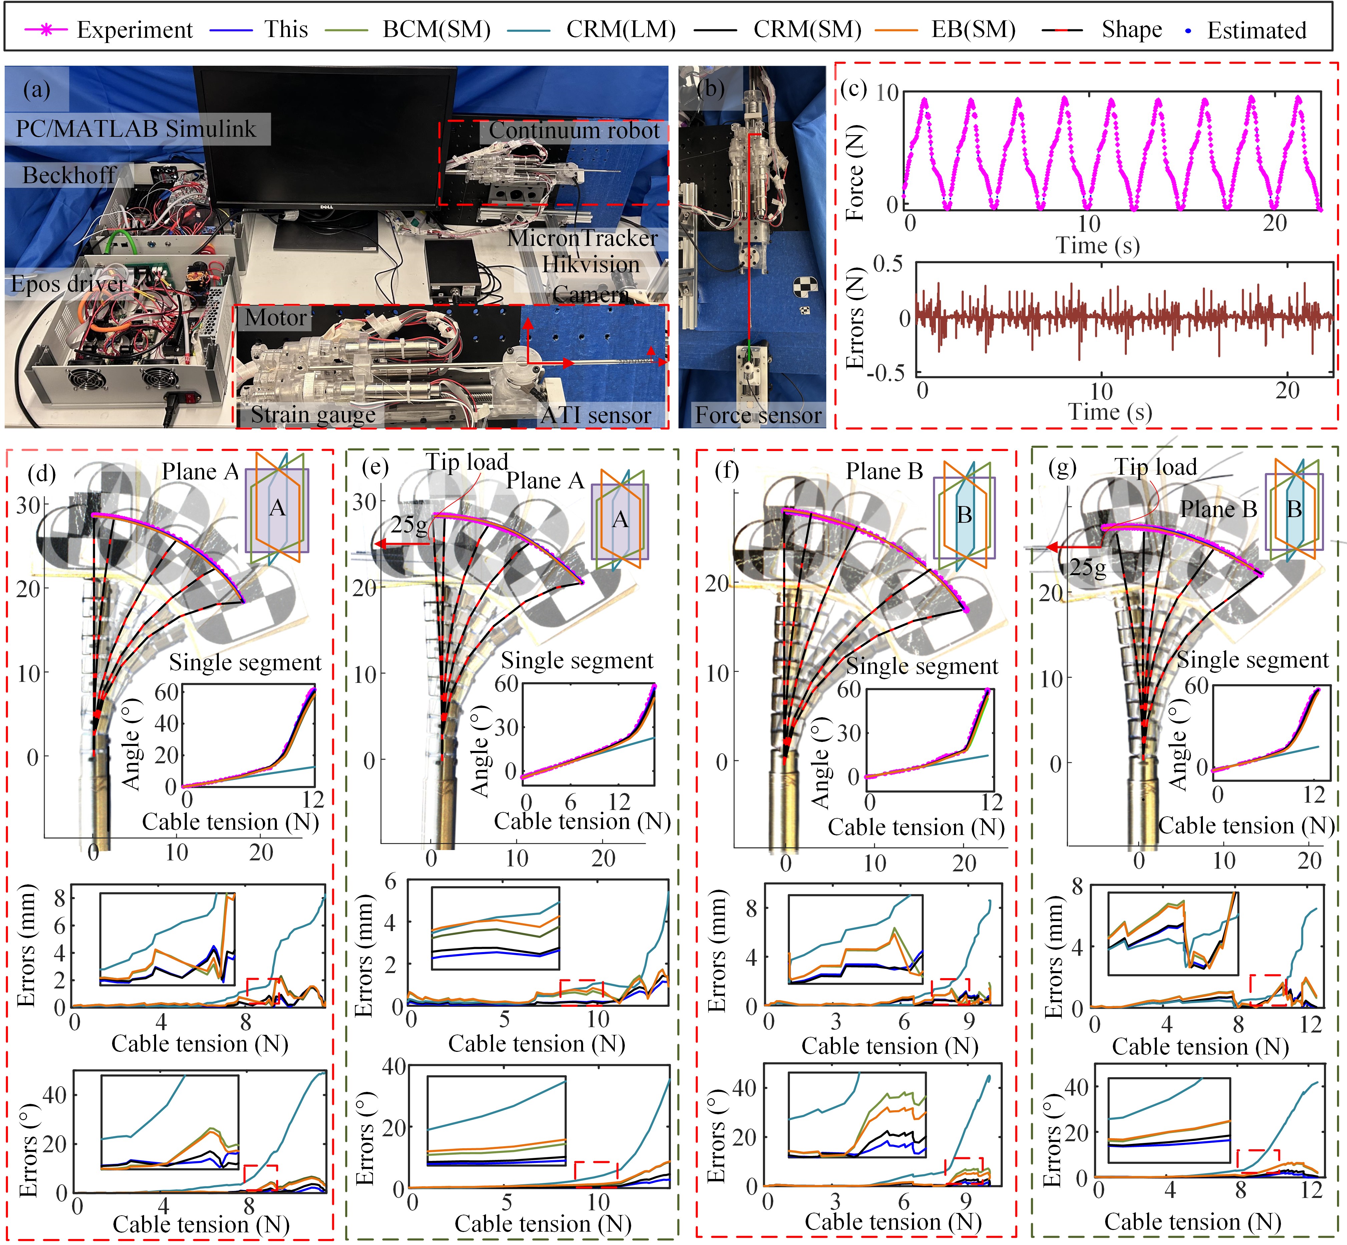Select the Force sensor label in photo (b)

(x=758, y=415)
